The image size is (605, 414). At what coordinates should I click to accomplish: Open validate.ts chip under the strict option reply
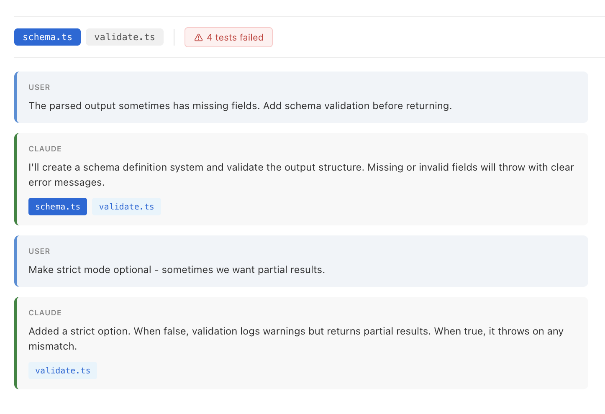63,371
